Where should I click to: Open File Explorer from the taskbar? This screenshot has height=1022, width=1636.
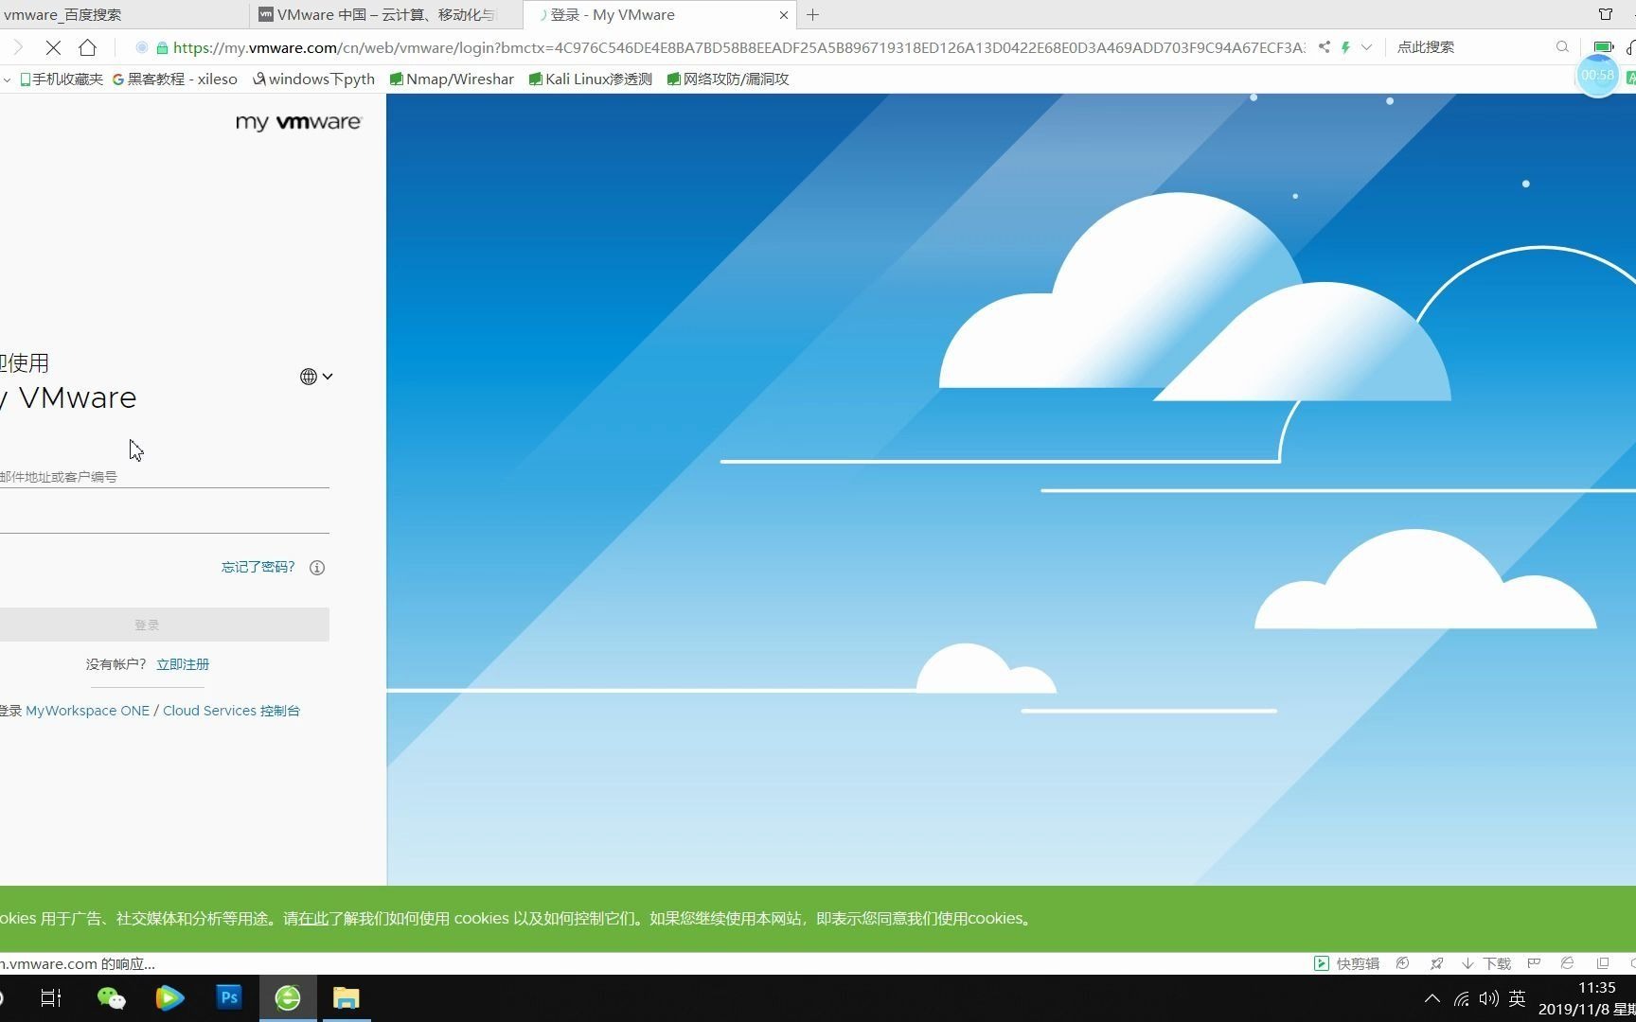(347, 998)
